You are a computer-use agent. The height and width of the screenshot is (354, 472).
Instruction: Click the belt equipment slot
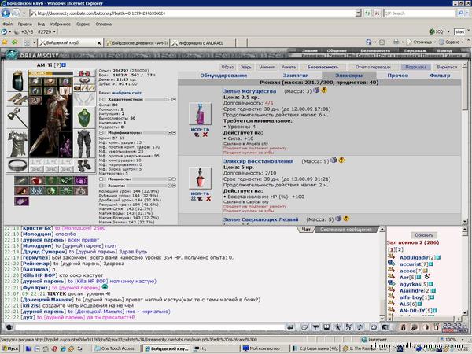tap(17, 165)
